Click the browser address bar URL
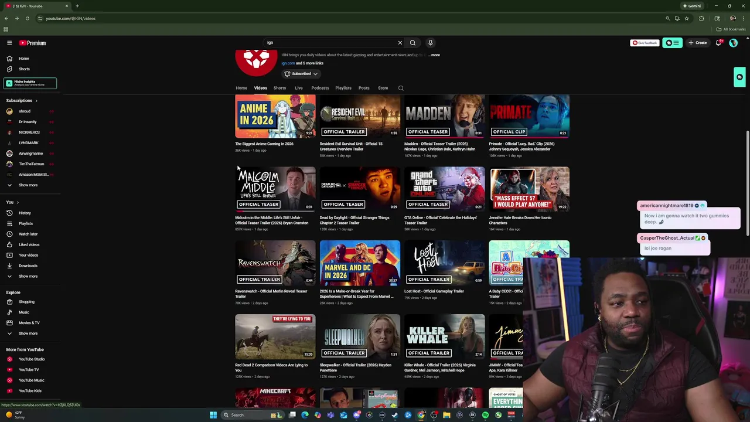This screenshot has width=750, height=422. point(70,18)
